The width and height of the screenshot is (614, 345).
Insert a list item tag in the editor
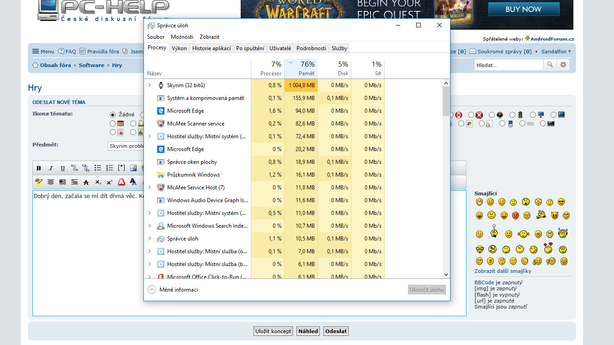point(122,168)
